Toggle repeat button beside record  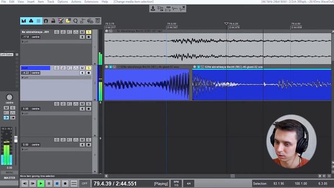click(74, 183)
